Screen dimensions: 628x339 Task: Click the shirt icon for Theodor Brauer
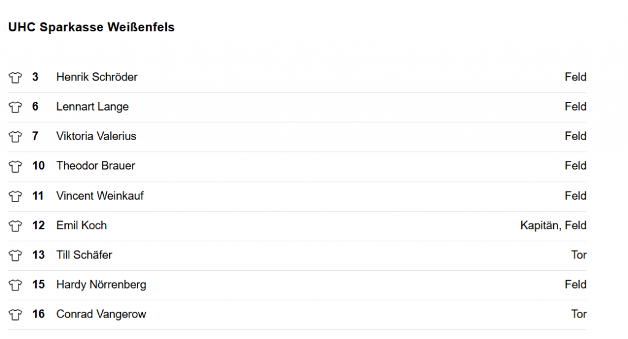coord(15,166)
